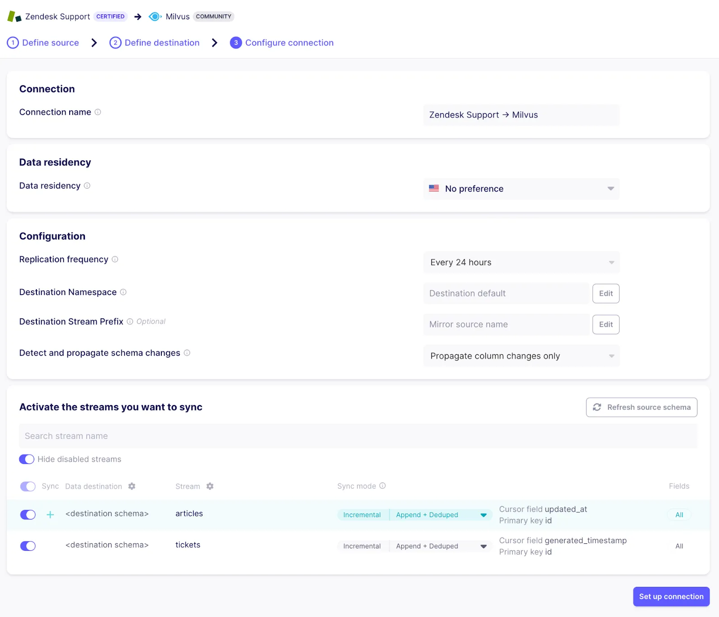
Task: Open Data destination gear settings
Action: [132, 487]
